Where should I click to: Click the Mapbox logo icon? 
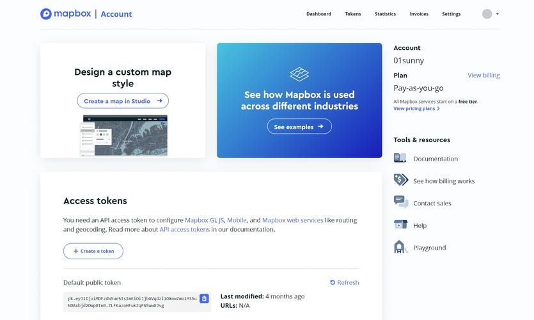pos(46,14)
